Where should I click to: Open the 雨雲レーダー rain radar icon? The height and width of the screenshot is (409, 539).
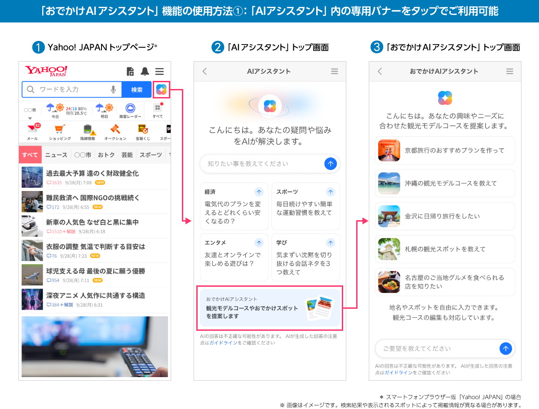pyautogui.click(x=130, y=108)
